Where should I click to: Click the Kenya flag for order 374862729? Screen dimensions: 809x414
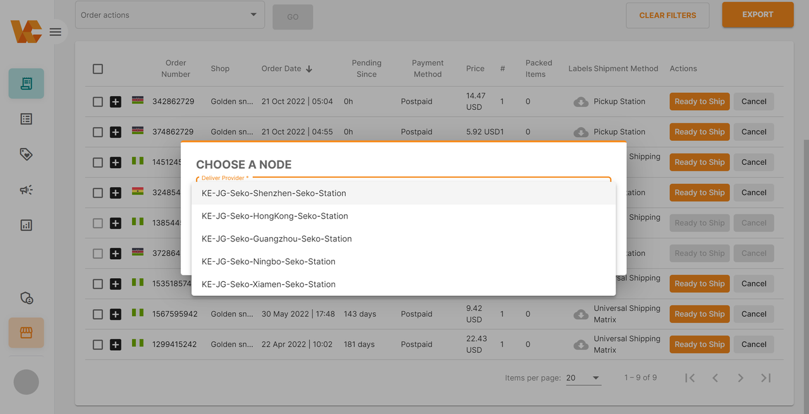137,130
